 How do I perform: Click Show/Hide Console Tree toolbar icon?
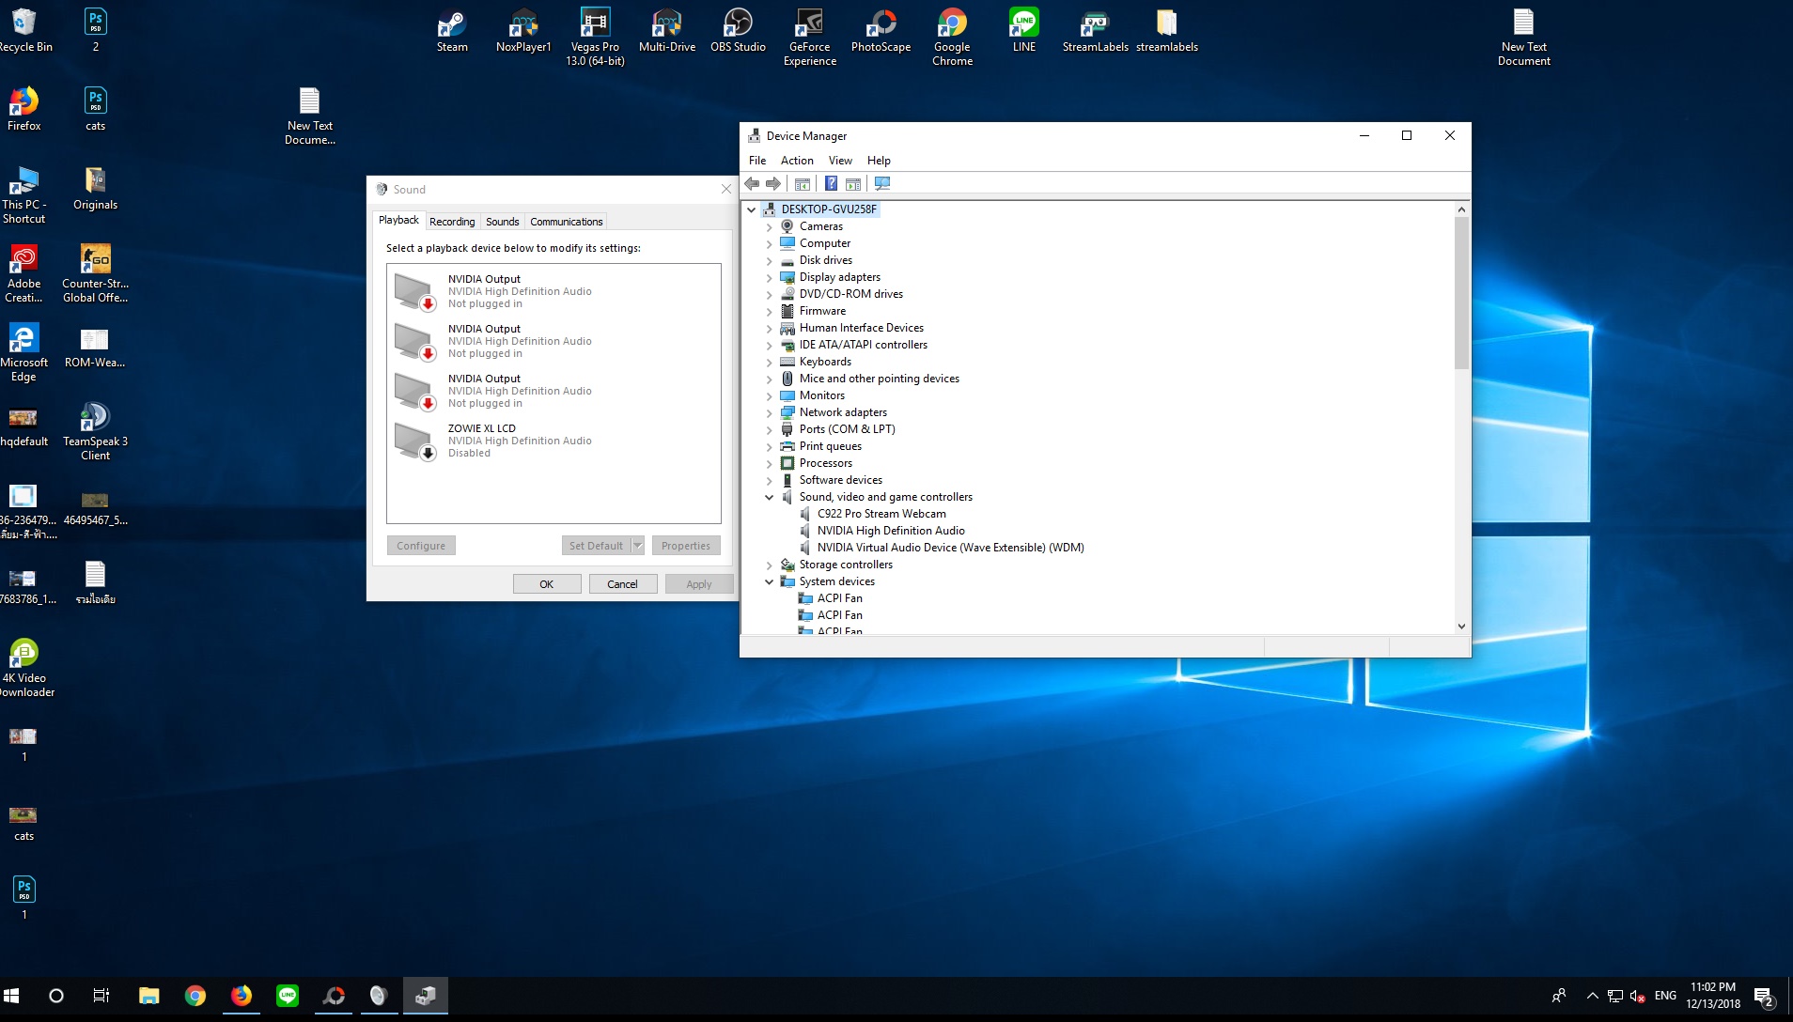(x=802, y=184)
